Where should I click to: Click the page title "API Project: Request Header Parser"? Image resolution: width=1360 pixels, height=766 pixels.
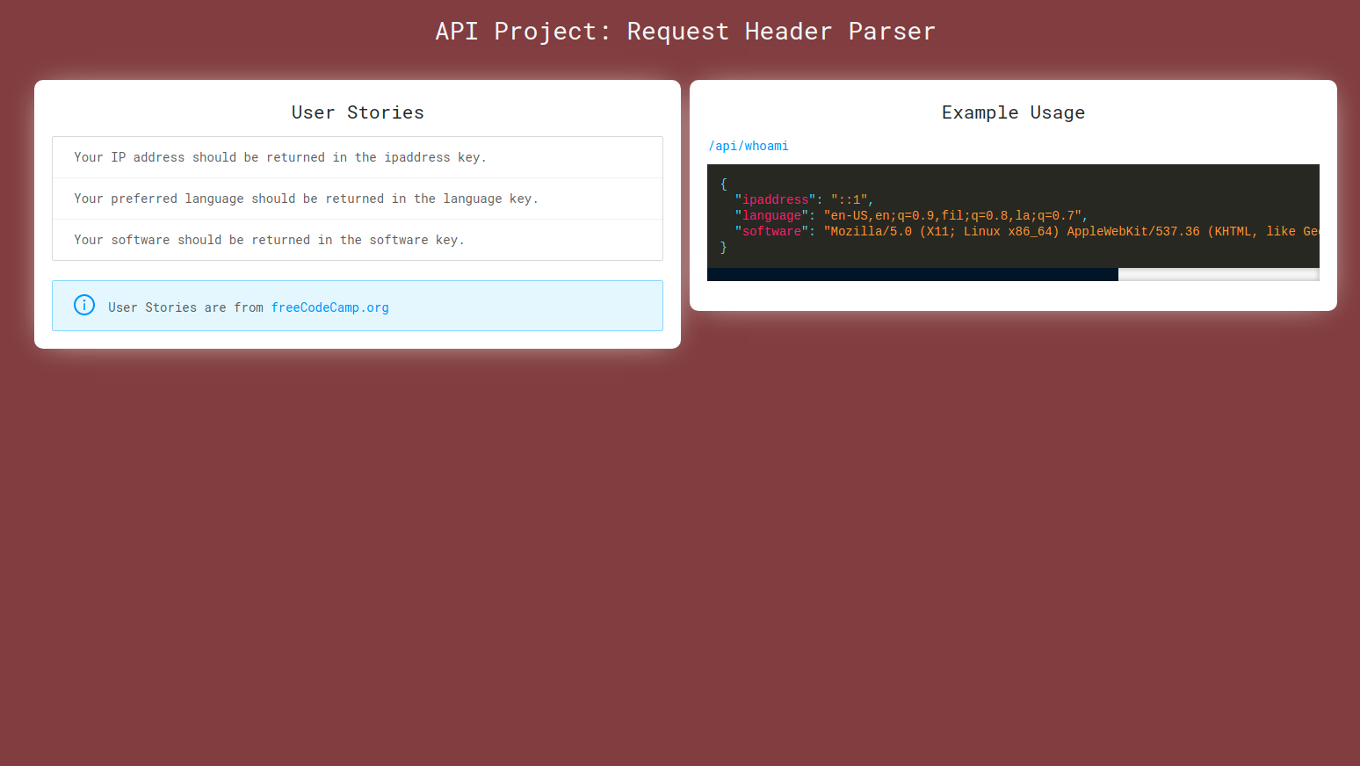click(x=685, y=32)
